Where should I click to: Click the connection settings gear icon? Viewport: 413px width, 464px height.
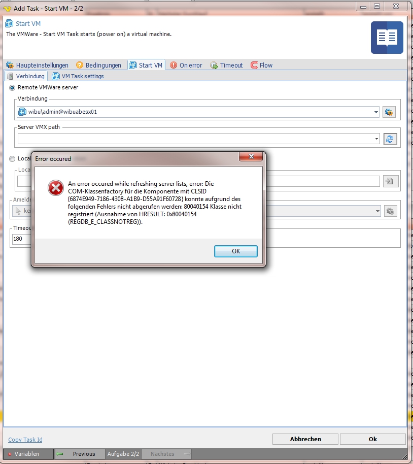click(x=389, y=112)
